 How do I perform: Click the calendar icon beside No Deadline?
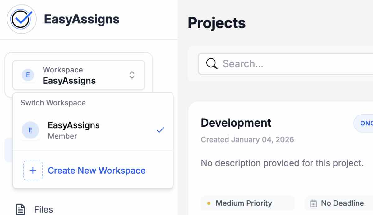click(x=314, y=203)
